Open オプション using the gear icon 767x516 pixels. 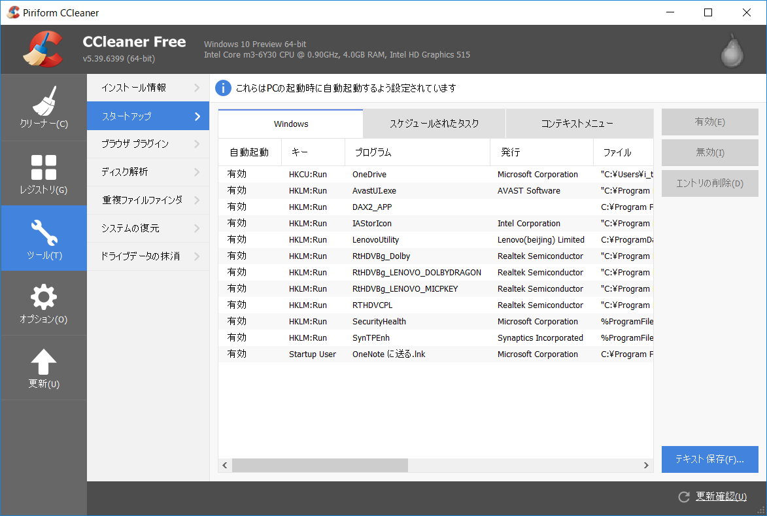(x=43, y=296)
